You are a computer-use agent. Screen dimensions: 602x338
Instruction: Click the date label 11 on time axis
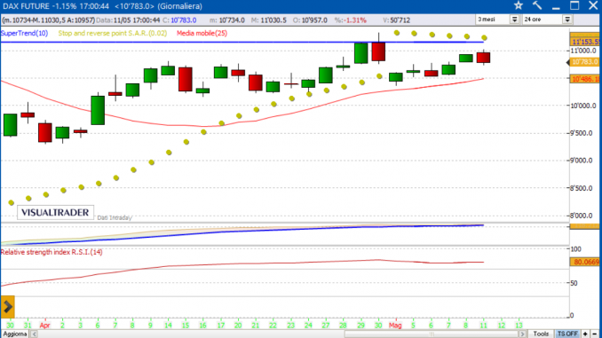(483, 326)
